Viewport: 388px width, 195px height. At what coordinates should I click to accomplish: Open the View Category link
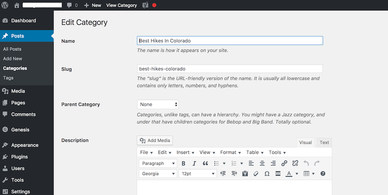click(x=122, y=5)
